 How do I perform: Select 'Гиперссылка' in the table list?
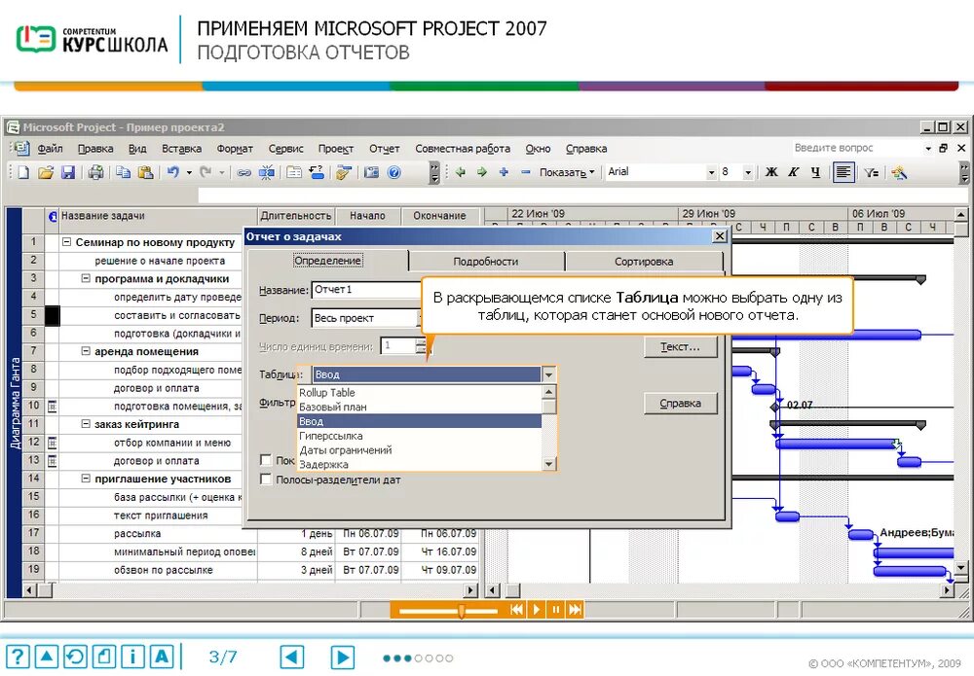pyautogui.click(x=420, y=436)
